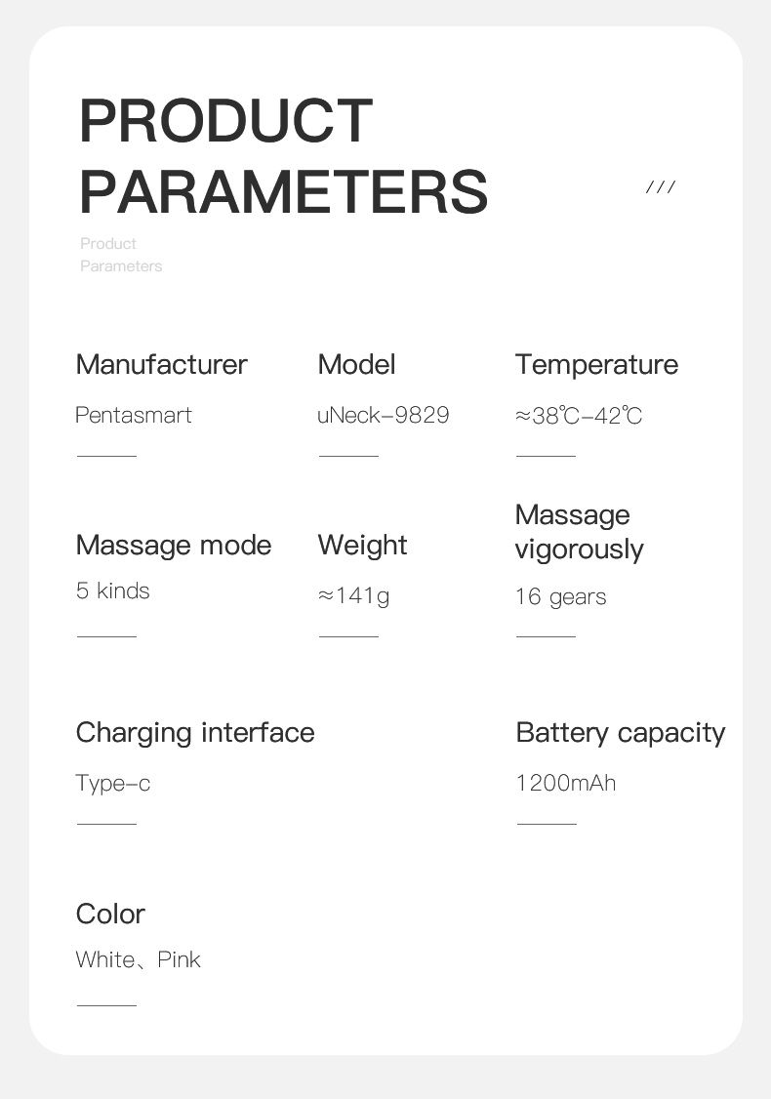Click the 5 kinds value
Screen dimensions: 771x1099
pos(112,590)
